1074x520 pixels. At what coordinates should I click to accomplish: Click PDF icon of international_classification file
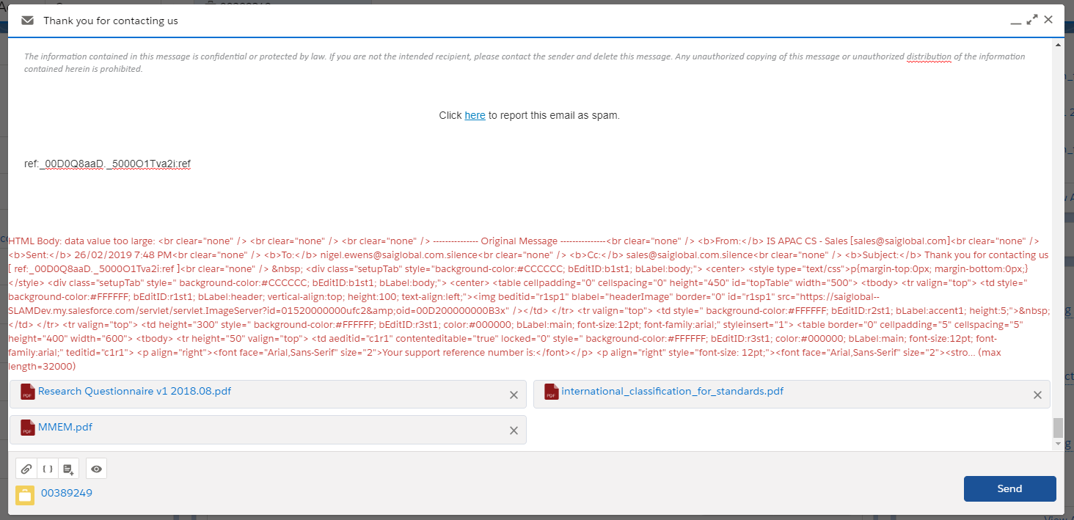(552, 392)
